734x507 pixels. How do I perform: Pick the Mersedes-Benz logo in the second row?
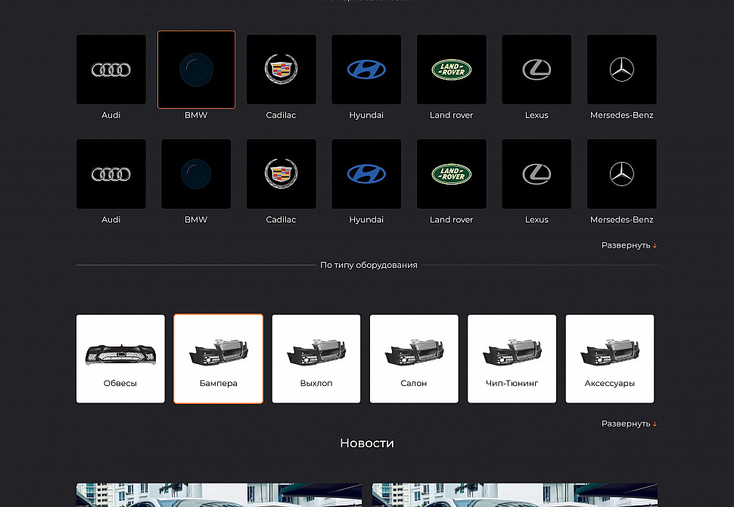tap(622, 174)
